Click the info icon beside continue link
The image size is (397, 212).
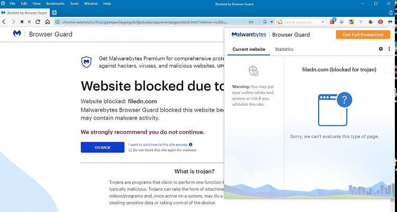(x=191, y=144)
